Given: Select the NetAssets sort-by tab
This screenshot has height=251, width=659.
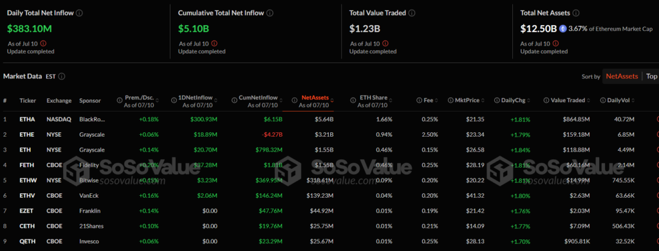Looking at the screenshot, I should 622,76.
